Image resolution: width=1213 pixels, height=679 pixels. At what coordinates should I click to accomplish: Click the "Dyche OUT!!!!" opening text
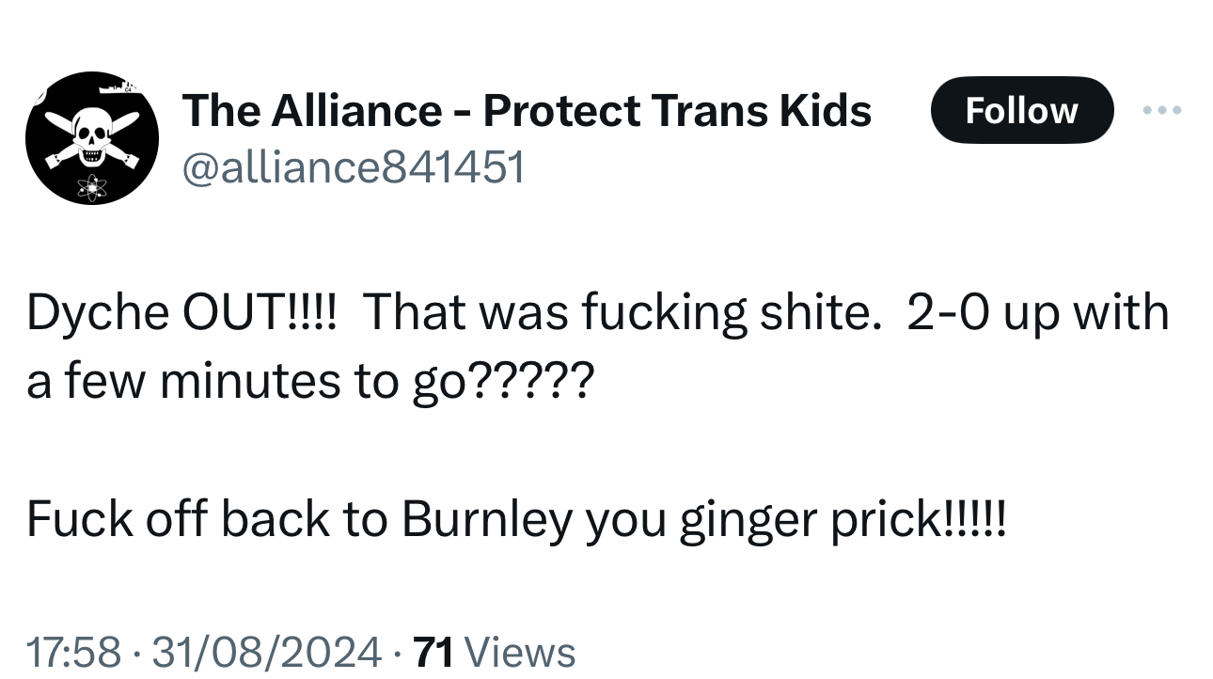point(181,313)
